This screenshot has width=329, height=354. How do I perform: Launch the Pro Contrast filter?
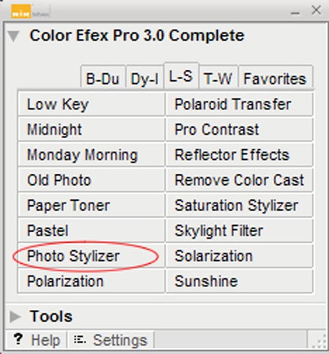(240, 130)
